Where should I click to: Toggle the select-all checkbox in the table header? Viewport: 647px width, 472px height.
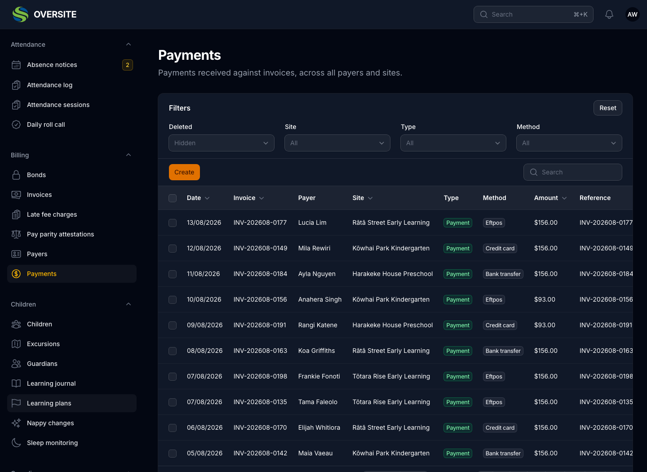click(x=173, y=198)
